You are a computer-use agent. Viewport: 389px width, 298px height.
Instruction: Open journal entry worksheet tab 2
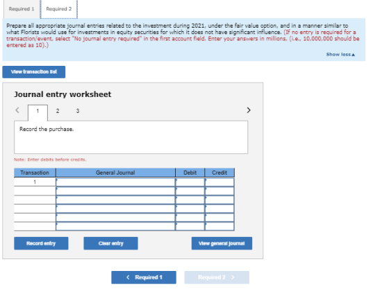58,111
